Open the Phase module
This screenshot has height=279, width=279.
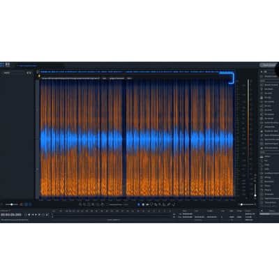pos(269,186)
